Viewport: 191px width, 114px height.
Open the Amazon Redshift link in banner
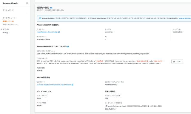tap(184, 18)
